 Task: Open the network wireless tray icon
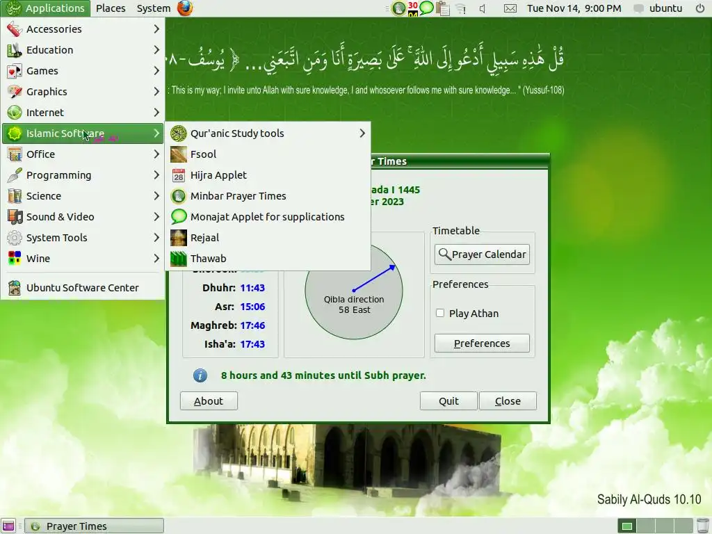[x=461, y=8]
